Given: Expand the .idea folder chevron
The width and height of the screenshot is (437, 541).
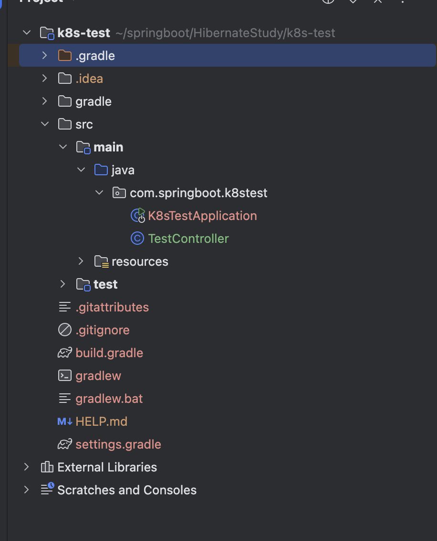Looking at the screenshot, I should tap(44, 79).
